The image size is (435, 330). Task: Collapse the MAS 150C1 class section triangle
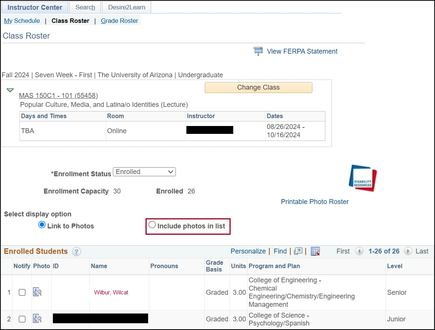[10, 90]
